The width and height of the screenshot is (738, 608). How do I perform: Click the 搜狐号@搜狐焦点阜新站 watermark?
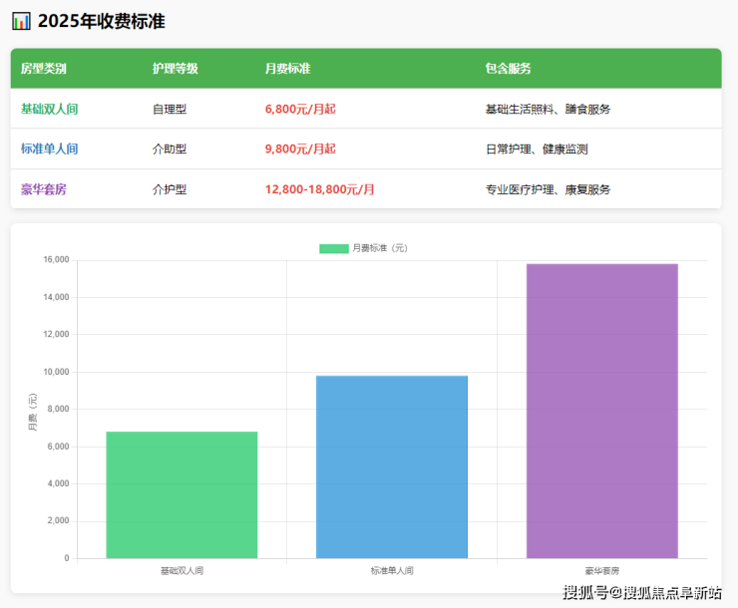(642, 593)
